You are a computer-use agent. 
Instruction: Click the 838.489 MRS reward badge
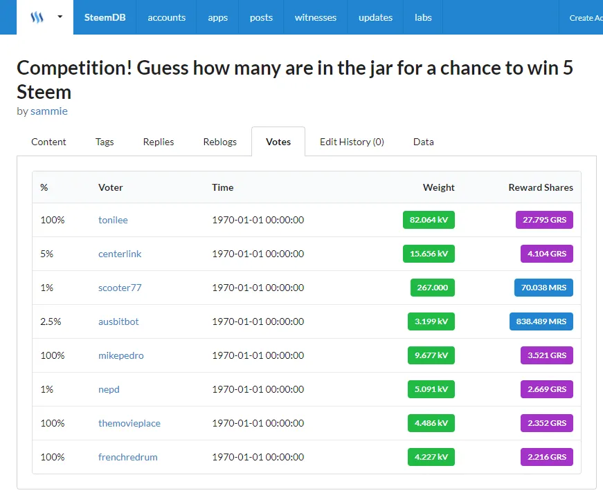[x=541, y=321]
